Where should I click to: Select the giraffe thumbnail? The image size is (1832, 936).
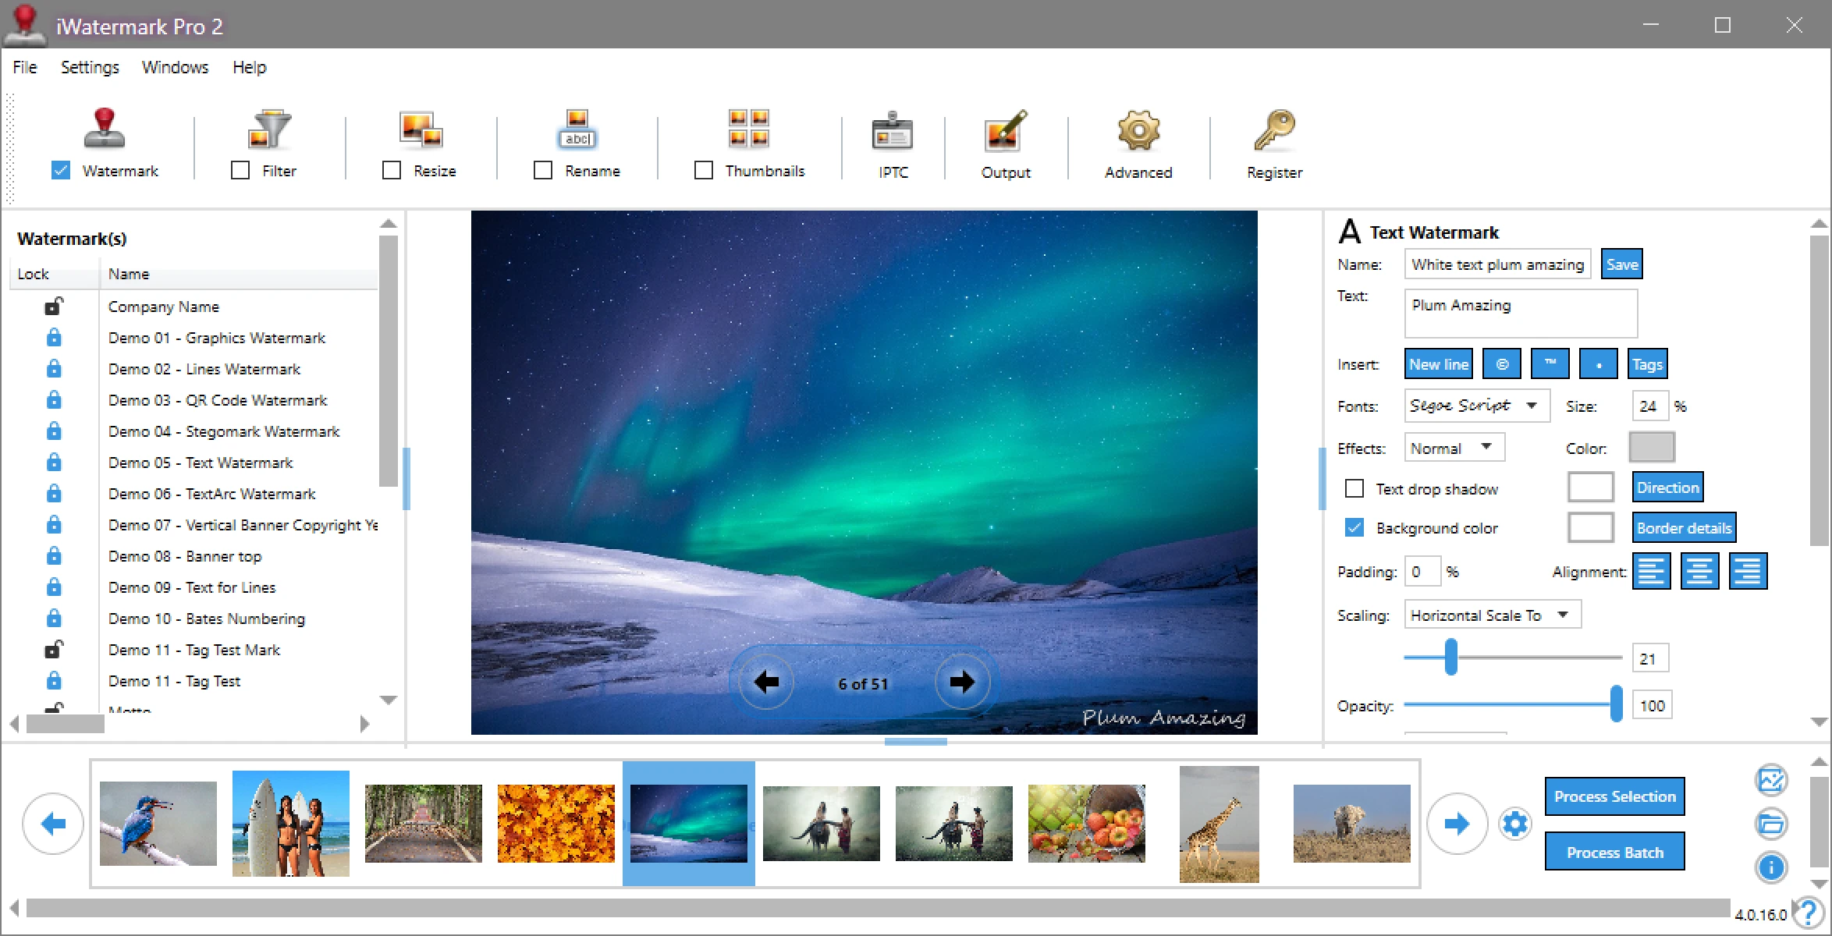[1220, 824]
